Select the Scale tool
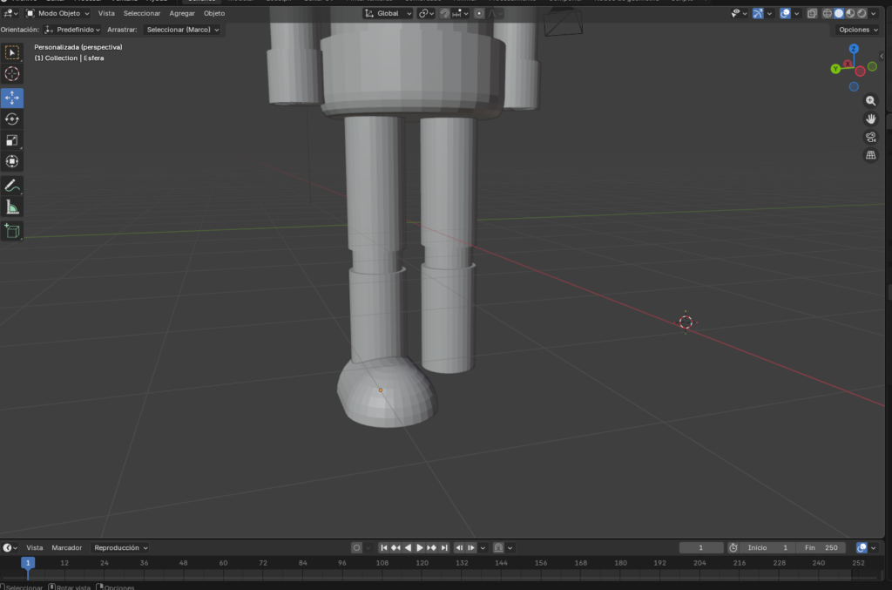 click(11, 140)
